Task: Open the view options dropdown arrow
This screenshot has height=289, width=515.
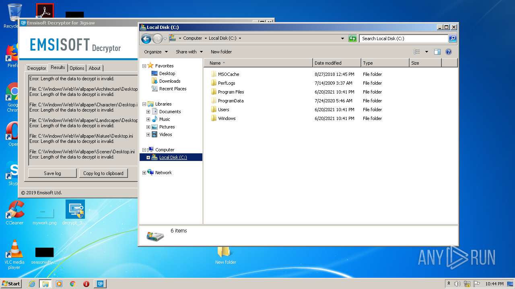Action: click(426, 52)
